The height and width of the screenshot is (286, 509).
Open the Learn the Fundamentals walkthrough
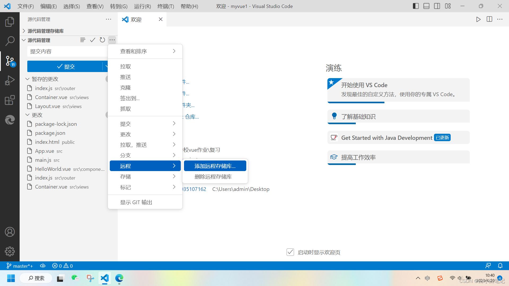pos(398,117)
